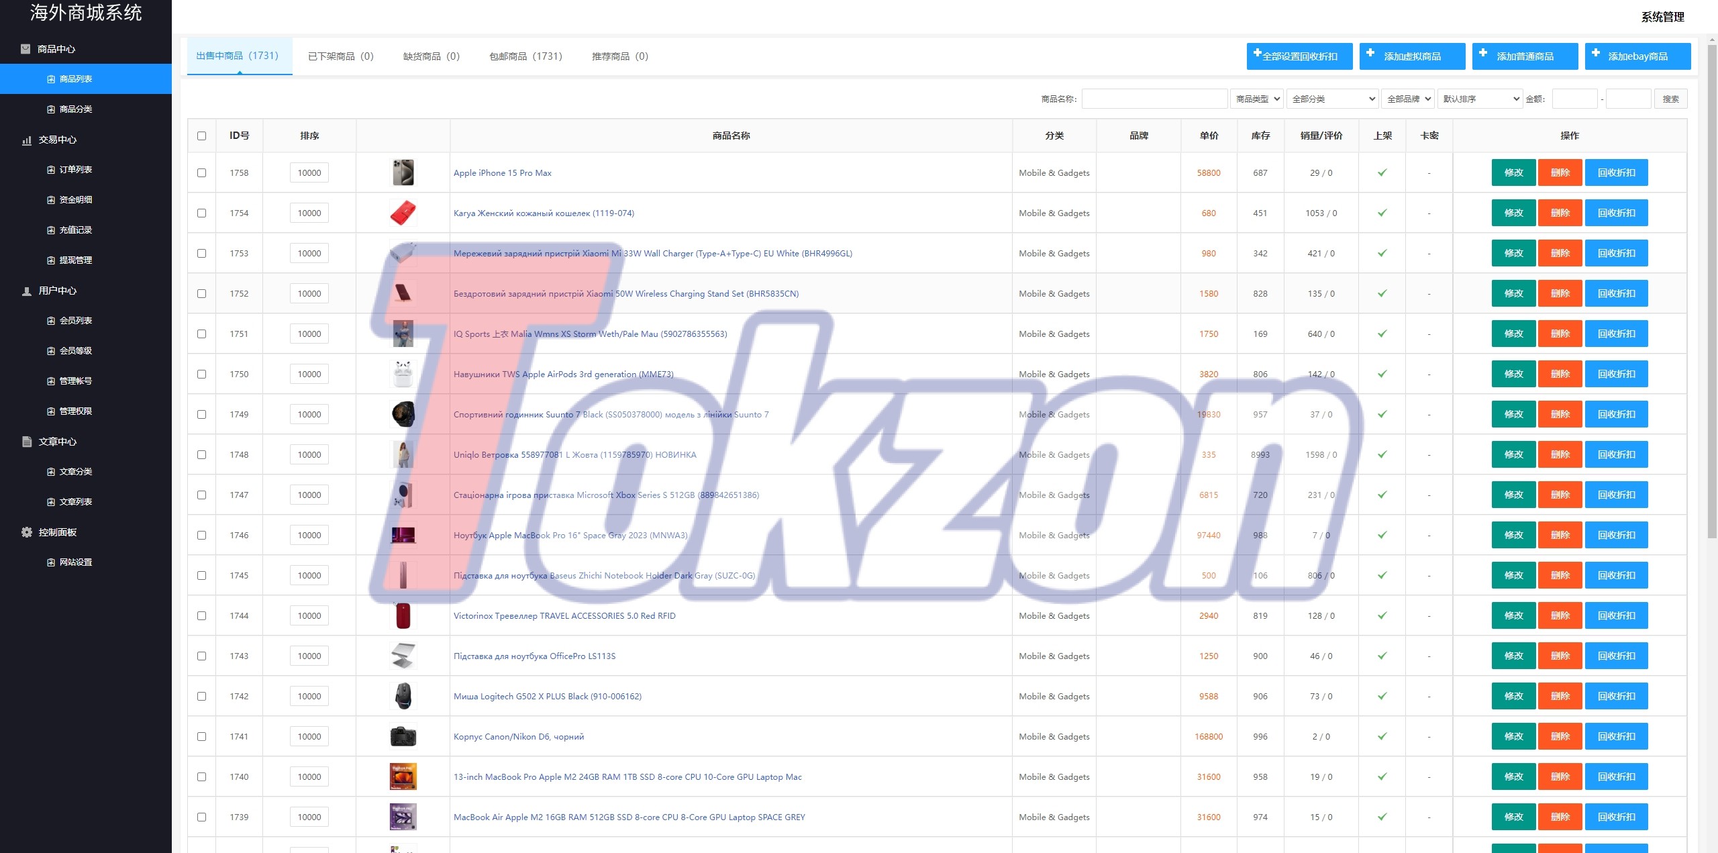Viewport: 1718px width, 853px height.
Task: Click green checkmark for product 1758
Action: [x=1382, y=172]
